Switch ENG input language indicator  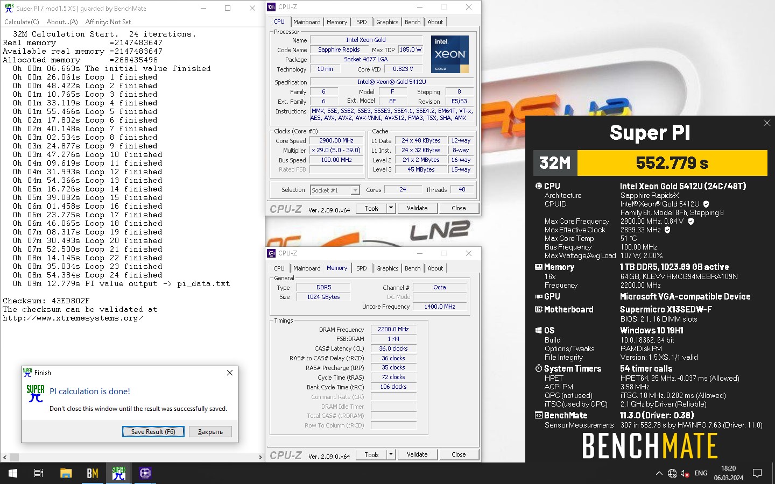click(x=701, y=473)
